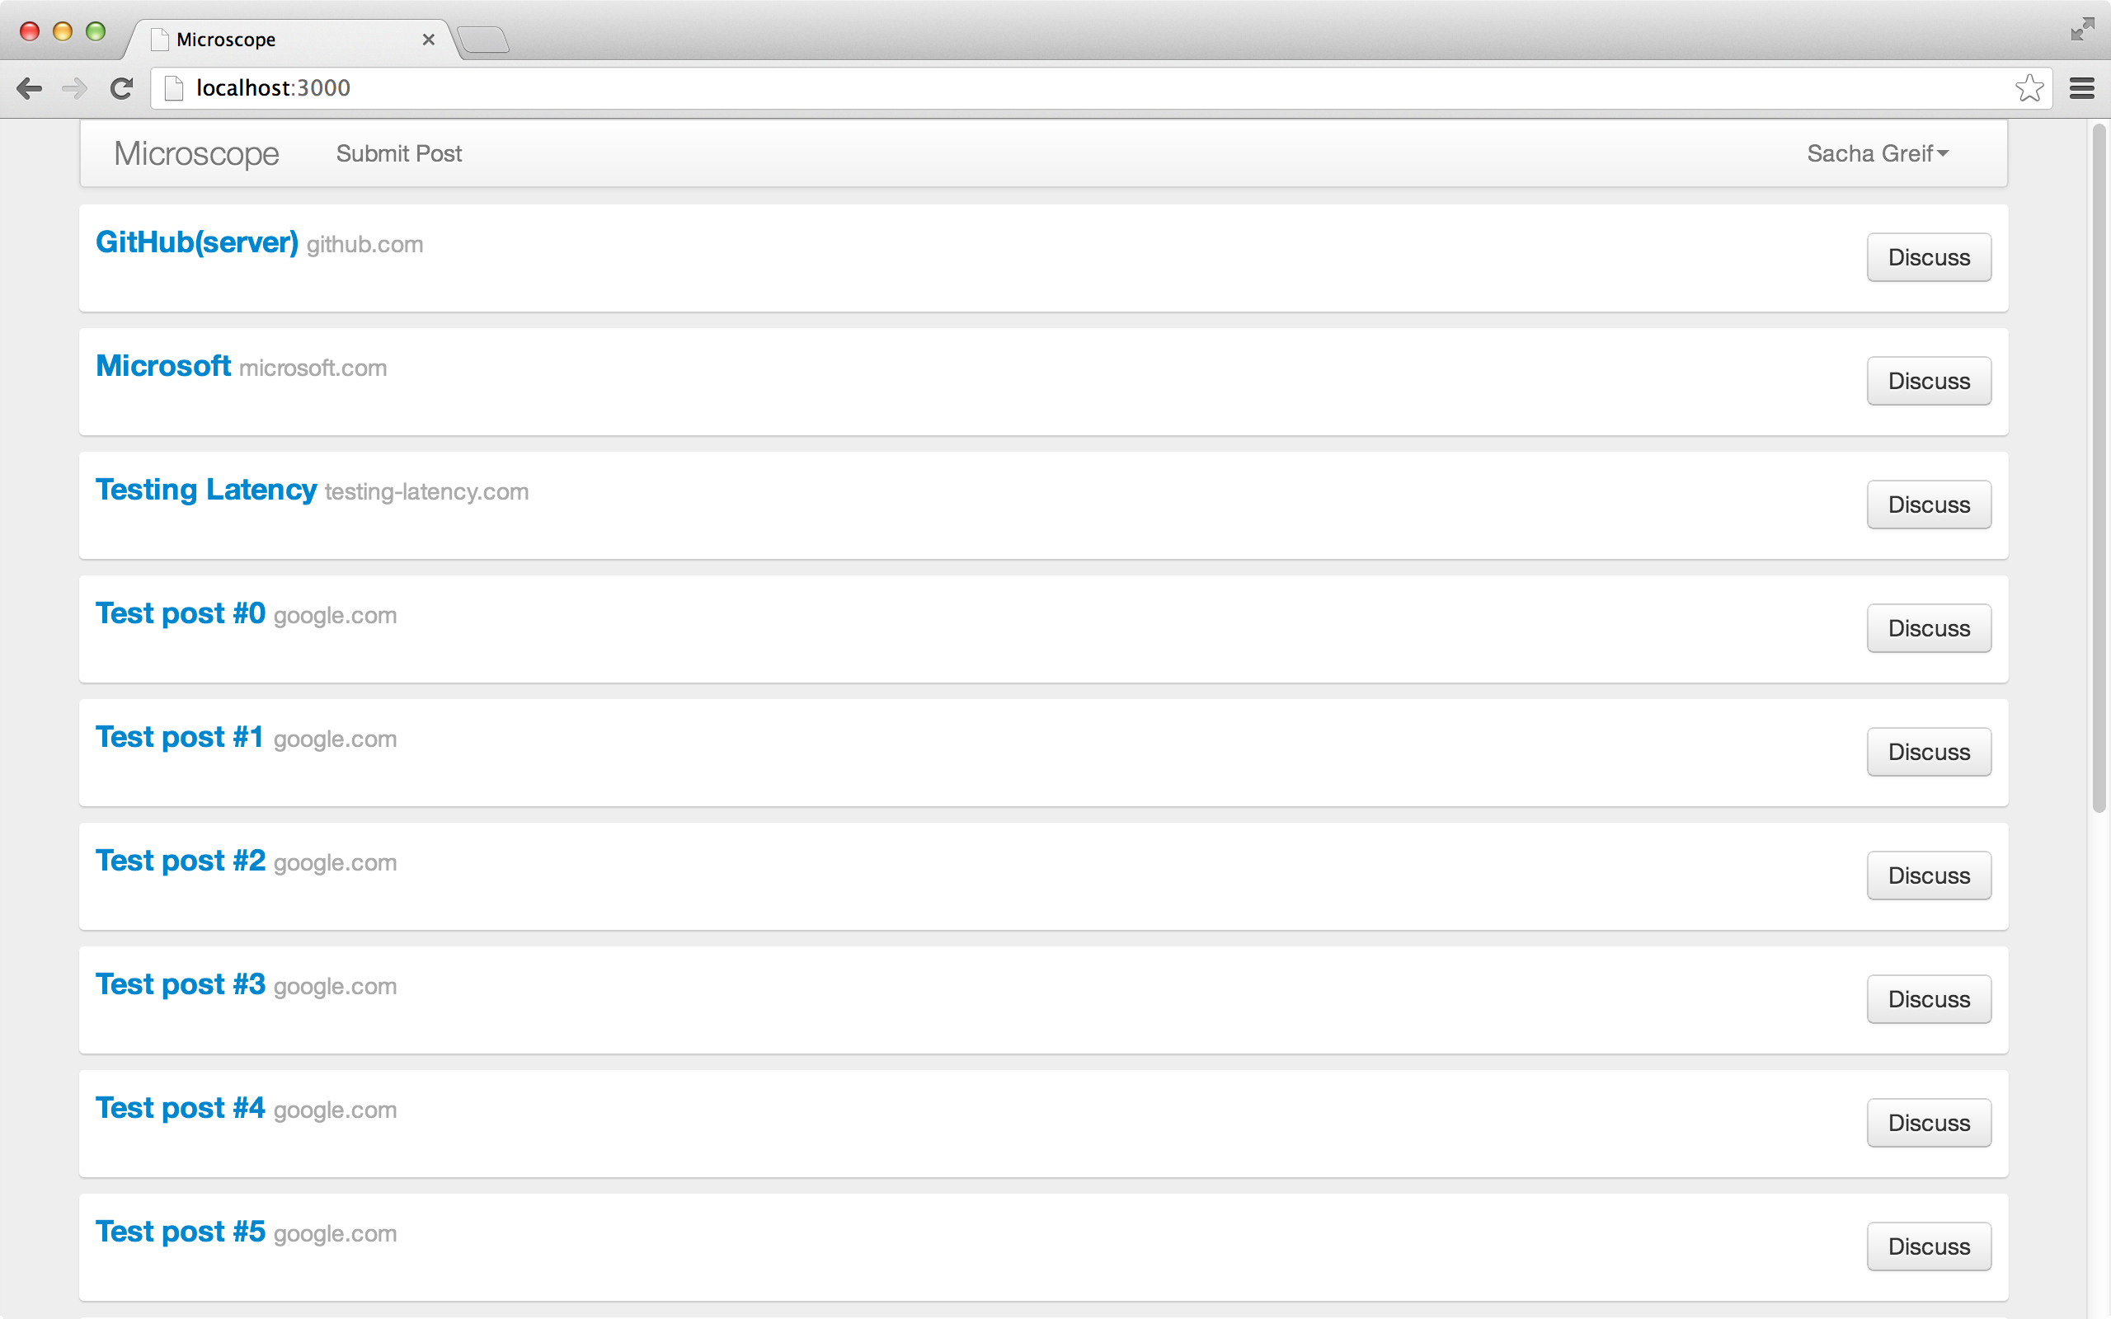2111x1319 pixels.
Task: Click the vertical page scrollbar thumb
Action: click(2099, 468)
